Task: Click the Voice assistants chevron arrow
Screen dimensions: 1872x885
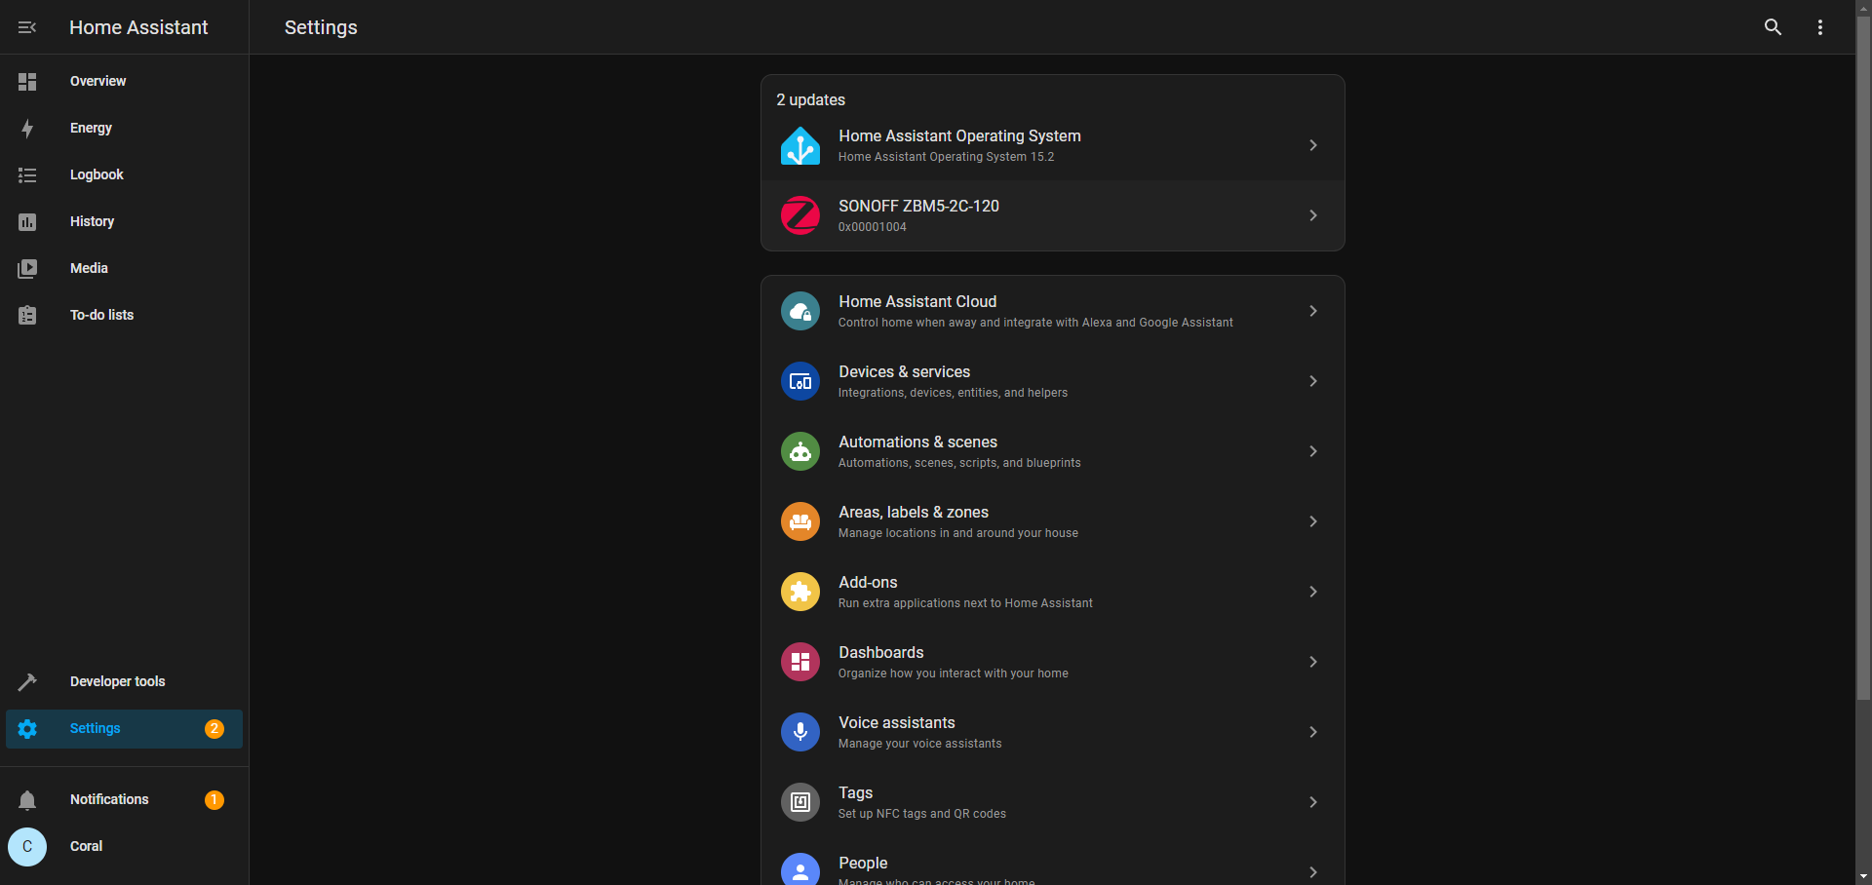Action: coord(1313,732)
